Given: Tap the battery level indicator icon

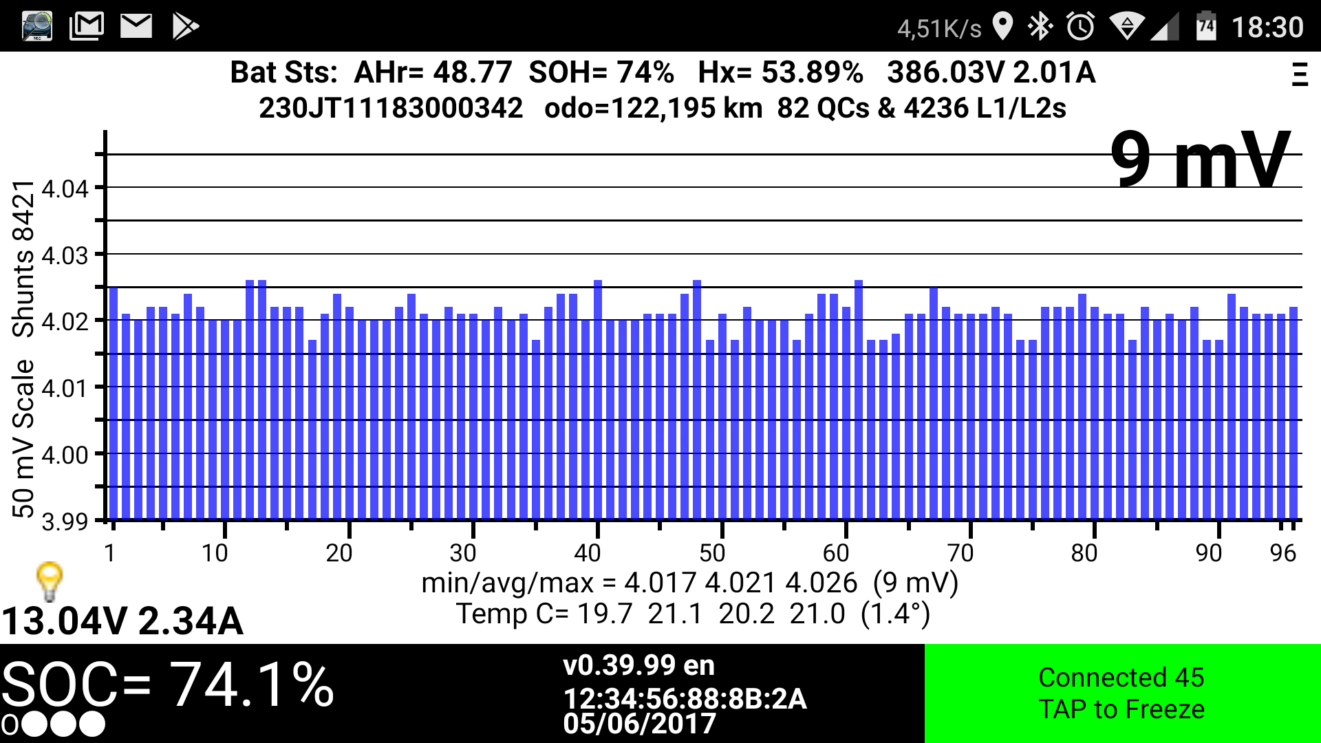Looking at the screenshot, I should (x=1205, y=27).
